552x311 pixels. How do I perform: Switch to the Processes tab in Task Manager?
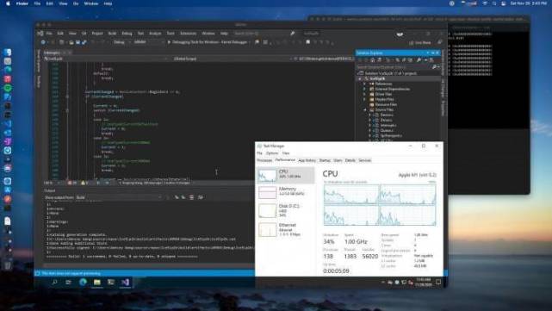tap(264, 160)
